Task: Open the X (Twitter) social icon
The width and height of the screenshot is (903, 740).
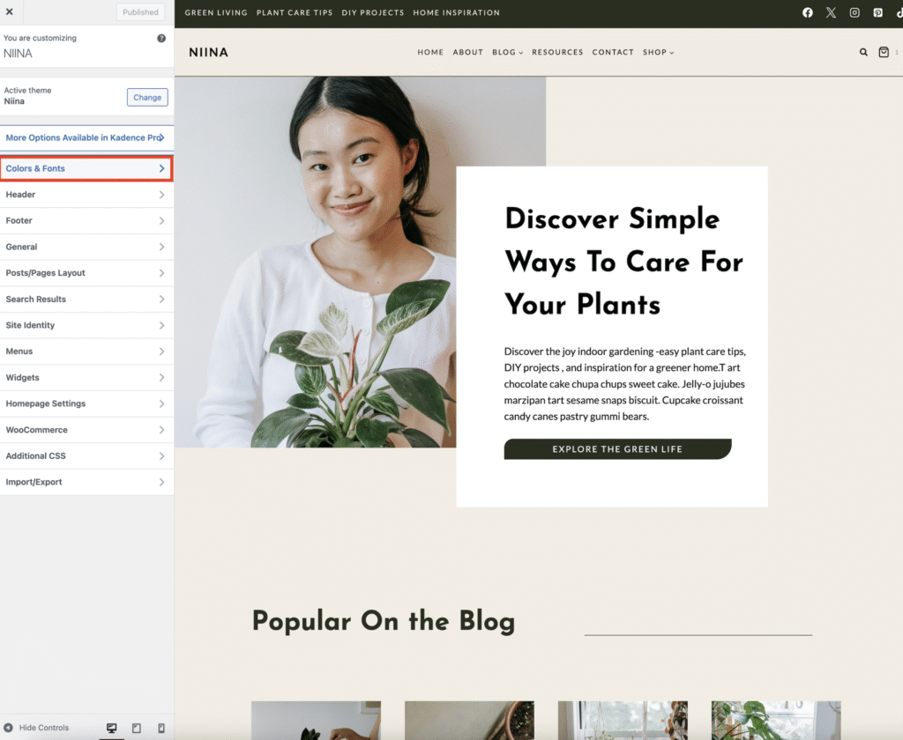Action: 831,13
